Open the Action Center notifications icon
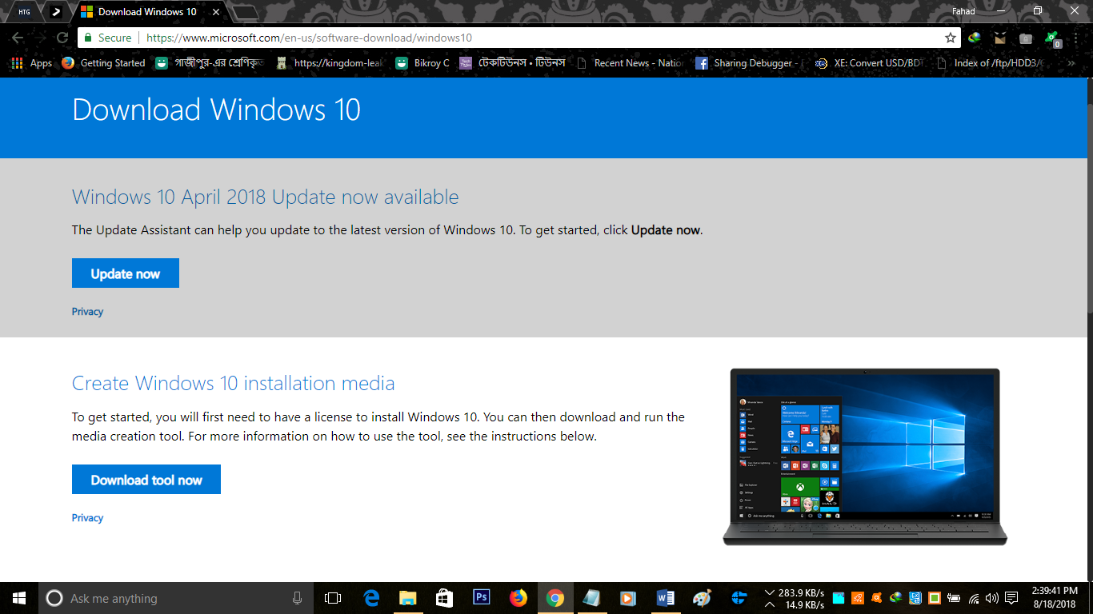Viewport: 1093px width, 614px height. coord(1011,598)
